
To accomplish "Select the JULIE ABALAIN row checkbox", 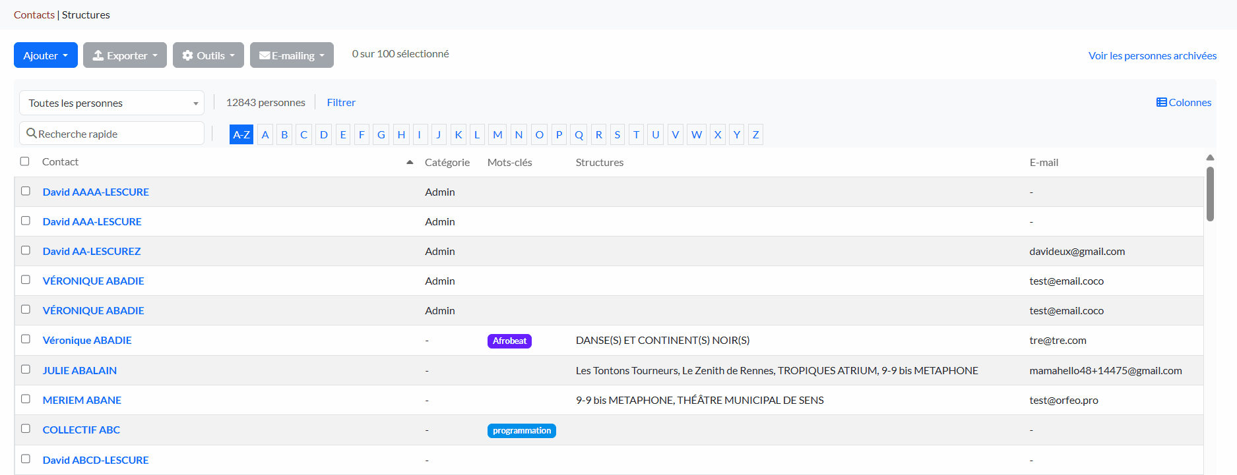I will coord(26,370).
